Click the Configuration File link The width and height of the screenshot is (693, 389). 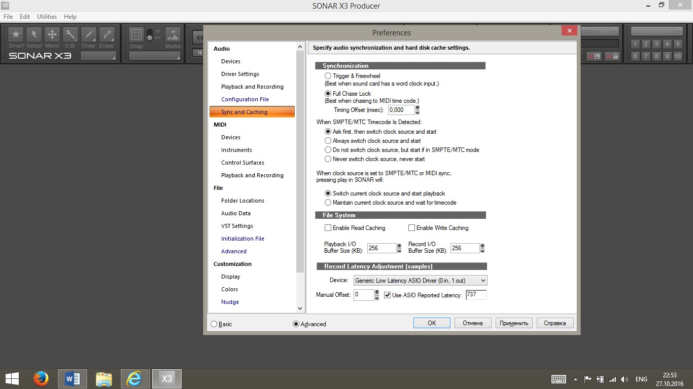coord(245,99)
